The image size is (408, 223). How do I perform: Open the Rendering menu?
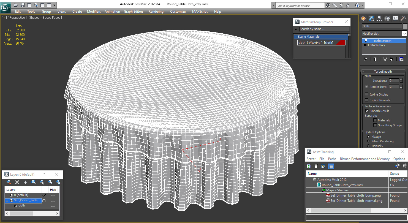pyautogui.click(x=156, y=12)
